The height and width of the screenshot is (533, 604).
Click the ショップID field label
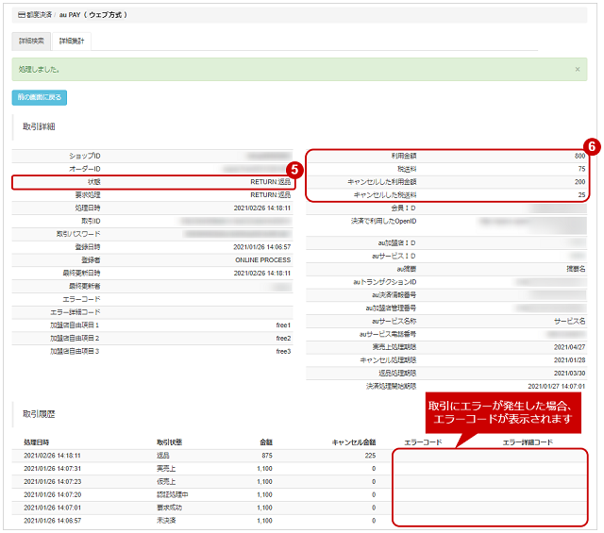click(85, 156)
